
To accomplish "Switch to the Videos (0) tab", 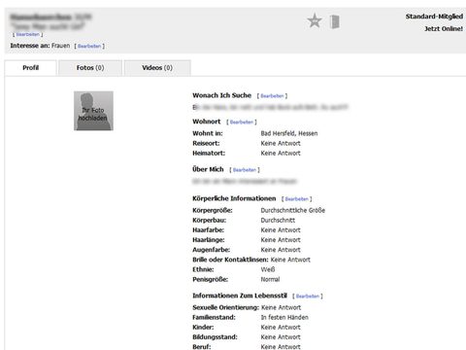I will (x=157, y=68).
